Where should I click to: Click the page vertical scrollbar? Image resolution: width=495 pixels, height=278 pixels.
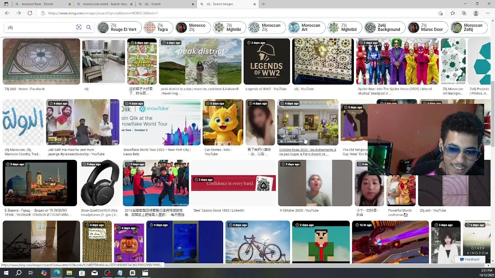coord(493,114)
